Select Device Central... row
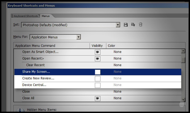Viewport: 190px width, 113px height. click(98, 85)
